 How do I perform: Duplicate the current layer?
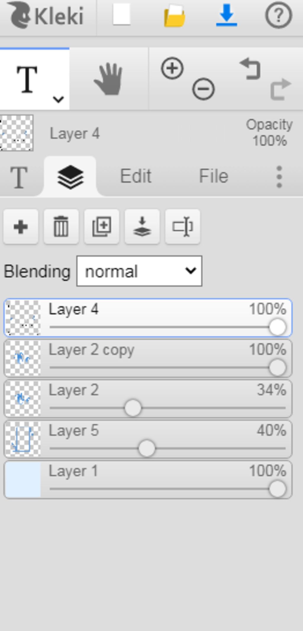(102, 227)
